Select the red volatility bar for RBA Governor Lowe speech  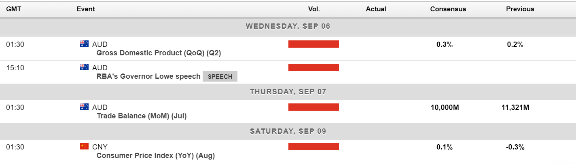313,67
